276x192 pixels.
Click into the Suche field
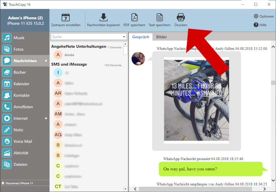pos(87,37)
